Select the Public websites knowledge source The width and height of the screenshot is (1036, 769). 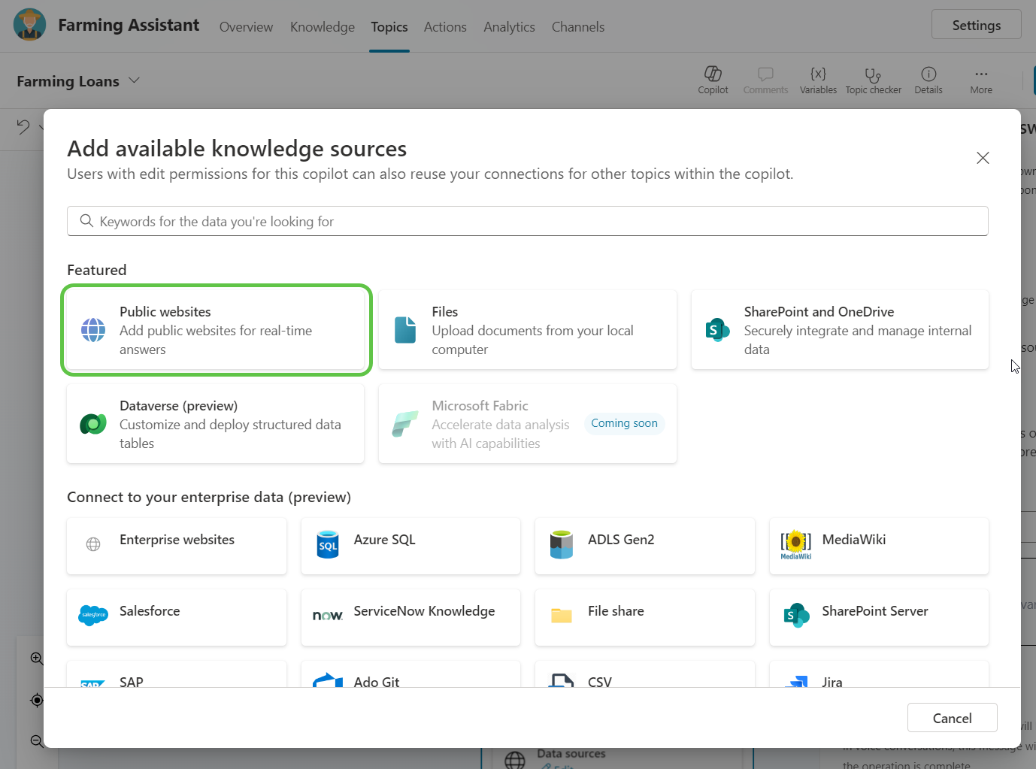[x=216, y=330]
